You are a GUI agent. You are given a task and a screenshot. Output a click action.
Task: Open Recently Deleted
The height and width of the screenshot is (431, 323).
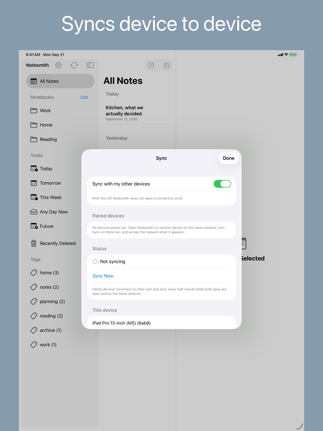53,243
